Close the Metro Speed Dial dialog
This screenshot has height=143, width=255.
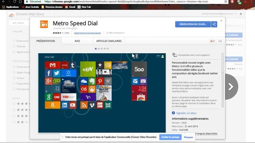click(222, 21)
